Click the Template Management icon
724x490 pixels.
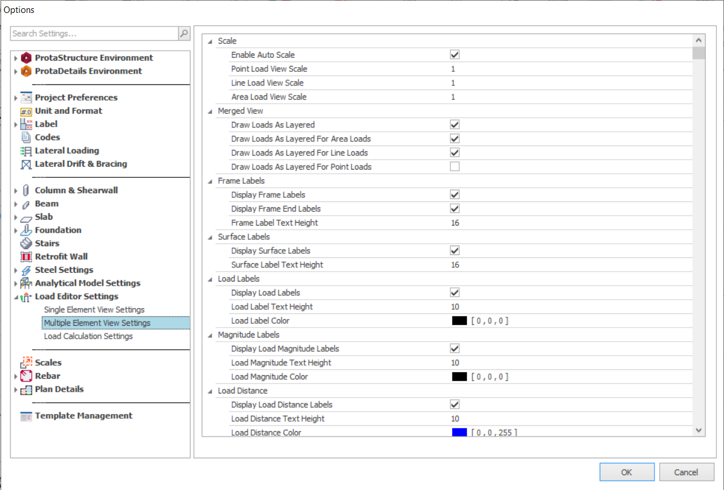pos(26,416)
